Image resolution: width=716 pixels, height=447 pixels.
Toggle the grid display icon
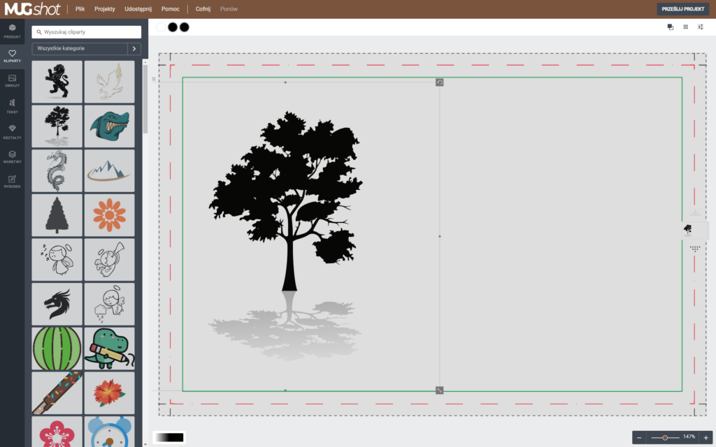685,27
